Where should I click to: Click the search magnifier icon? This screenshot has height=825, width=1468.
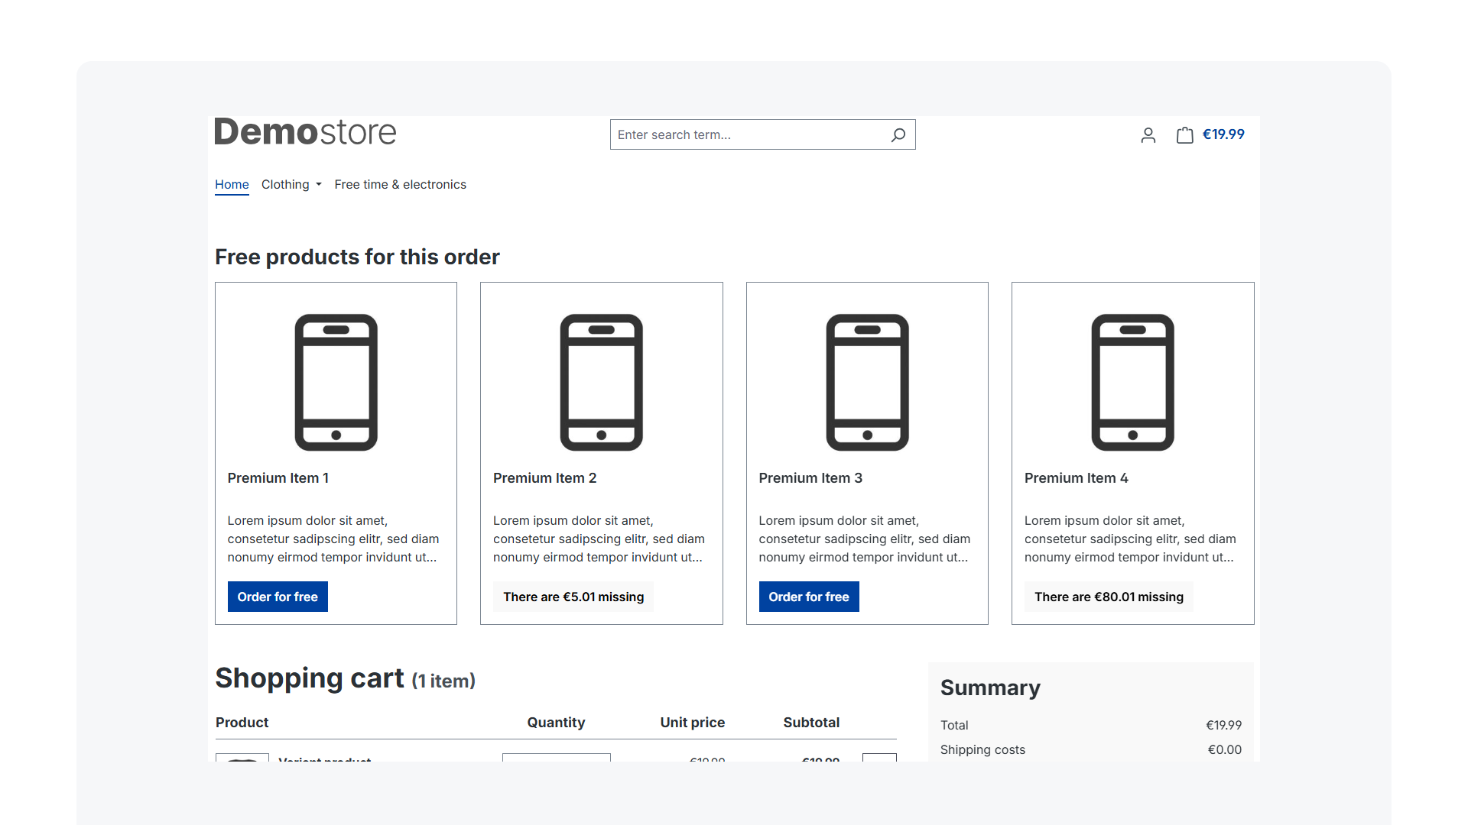click(x=898, y=135)
